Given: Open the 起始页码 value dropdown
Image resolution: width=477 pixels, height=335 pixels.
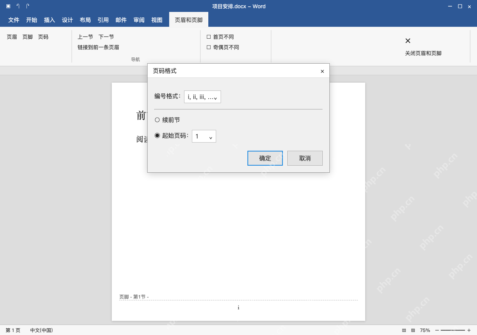Looking at the screenshot, I should (204, 136).
